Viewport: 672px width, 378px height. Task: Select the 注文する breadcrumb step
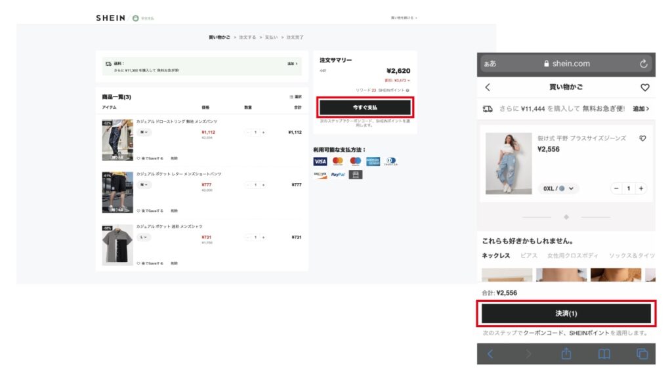pos(247,37)
